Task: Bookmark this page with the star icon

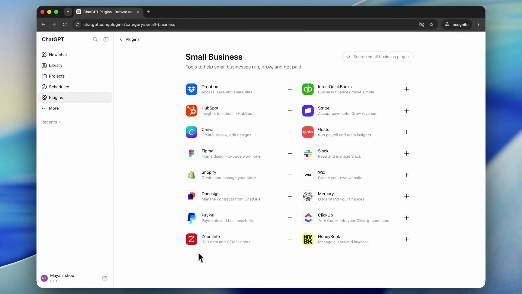Action: click(431, 24)
